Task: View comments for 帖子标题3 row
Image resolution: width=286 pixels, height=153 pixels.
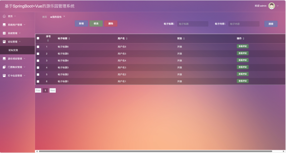Action: click(x=243, y=67)
